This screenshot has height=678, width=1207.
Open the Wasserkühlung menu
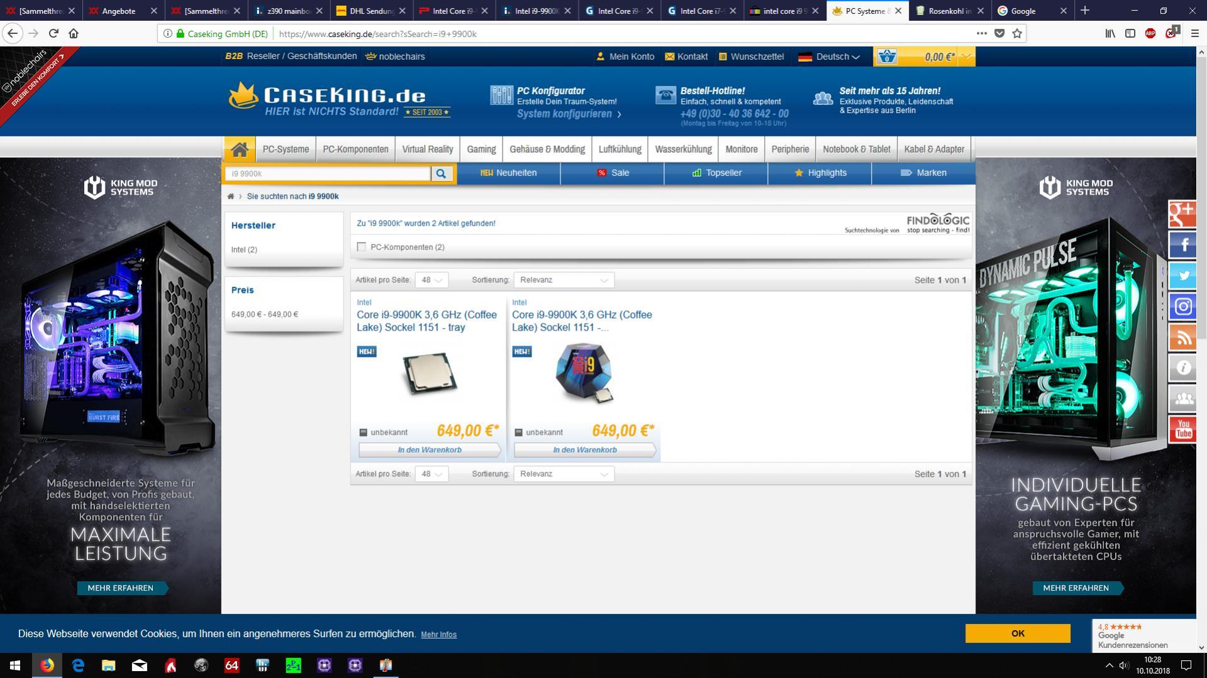[683, 150]
